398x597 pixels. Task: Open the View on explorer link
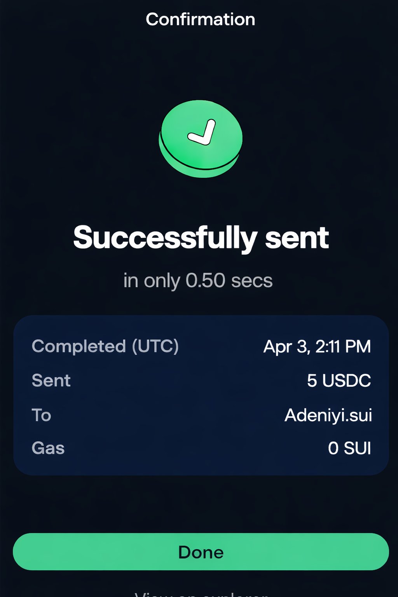(201, 594)
